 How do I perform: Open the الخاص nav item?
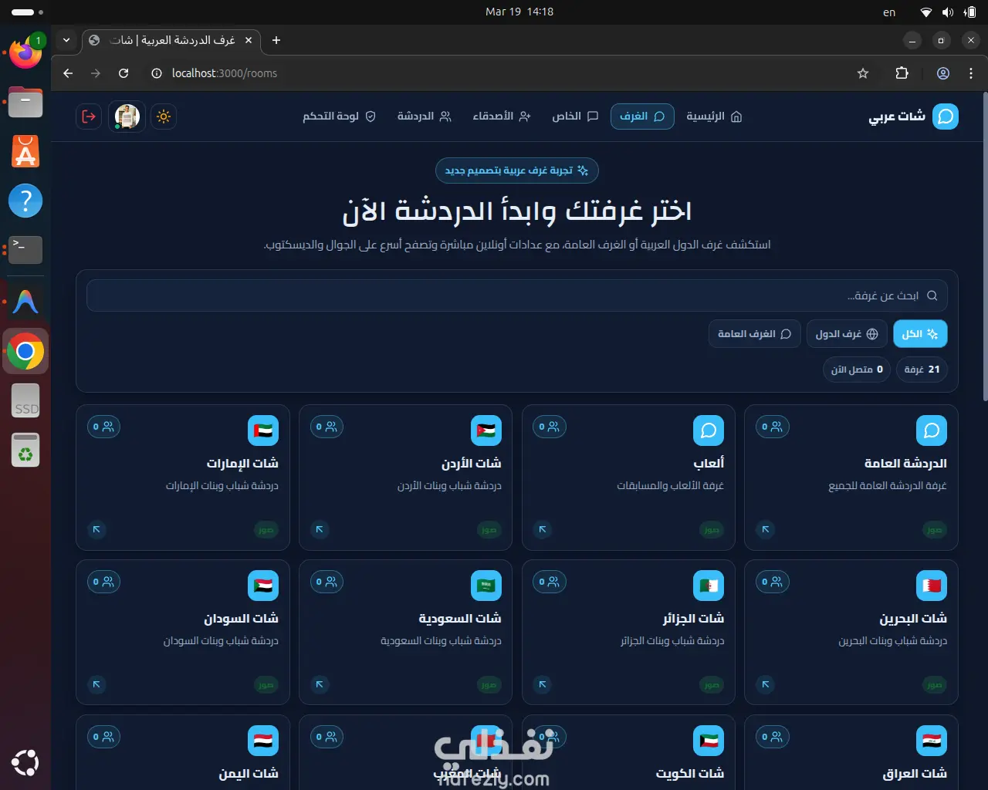(x=575, y=116)
